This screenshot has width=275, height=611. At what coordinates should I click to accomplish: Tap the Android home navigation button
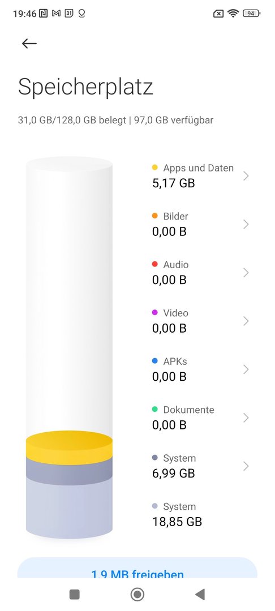tap(137, 594)
